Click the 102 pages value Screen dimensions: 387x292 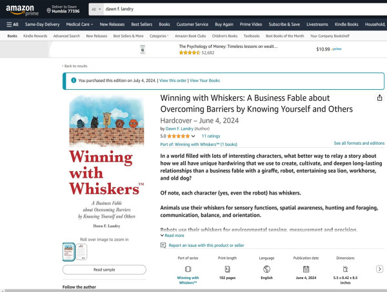point(227,278)
